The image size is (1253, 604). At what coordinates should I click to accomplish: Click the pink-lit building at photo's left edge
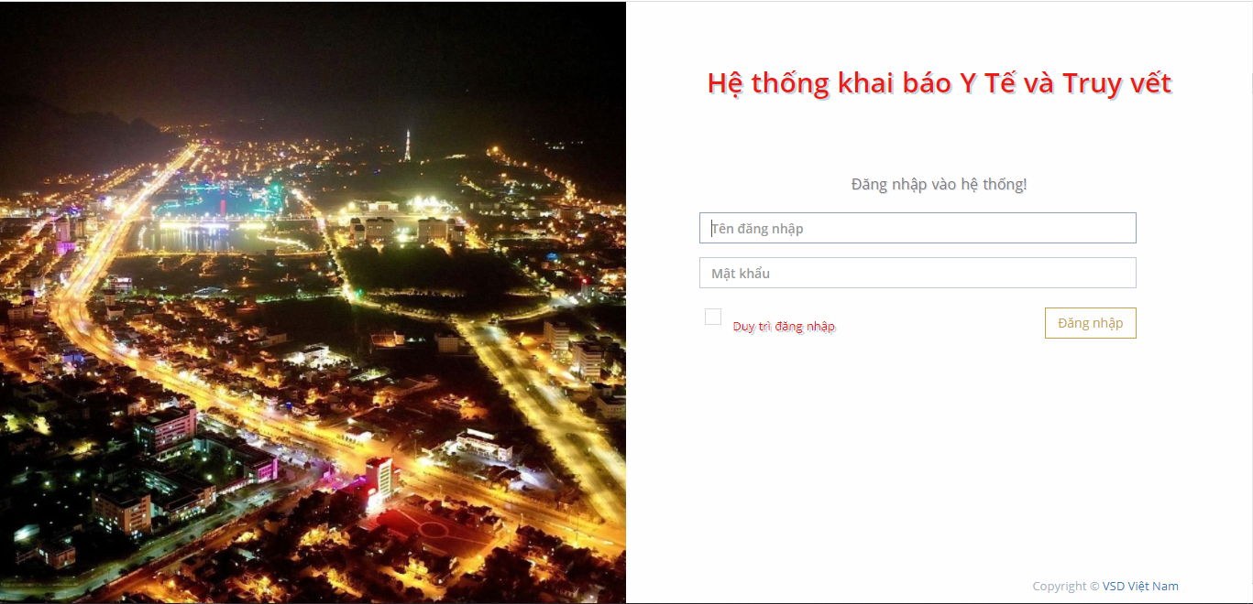click(66, 233)
